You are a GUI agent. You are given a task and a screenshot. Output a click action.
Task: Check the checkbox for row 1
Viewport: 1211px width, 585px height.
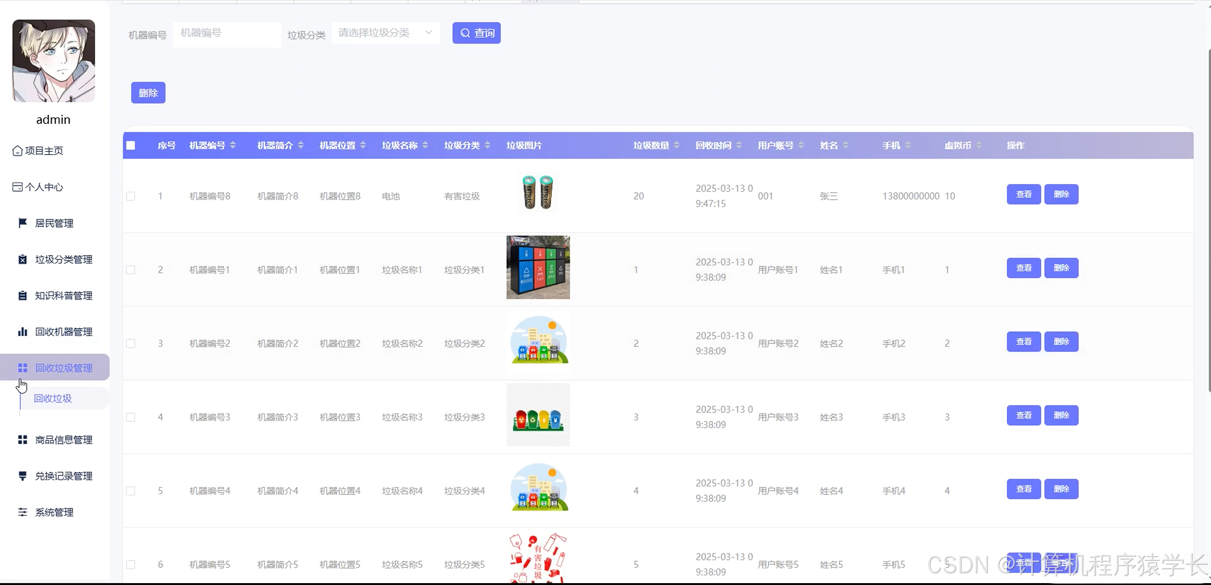(x=131, y=196)
